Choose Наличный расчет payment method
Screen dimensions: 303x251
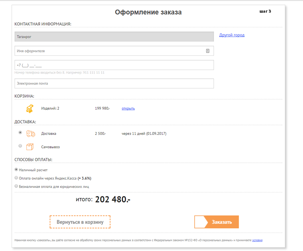tap(16, 169)
